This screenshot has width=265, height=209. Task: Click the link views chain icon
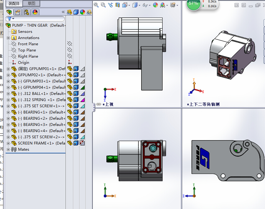coord(99,104)
